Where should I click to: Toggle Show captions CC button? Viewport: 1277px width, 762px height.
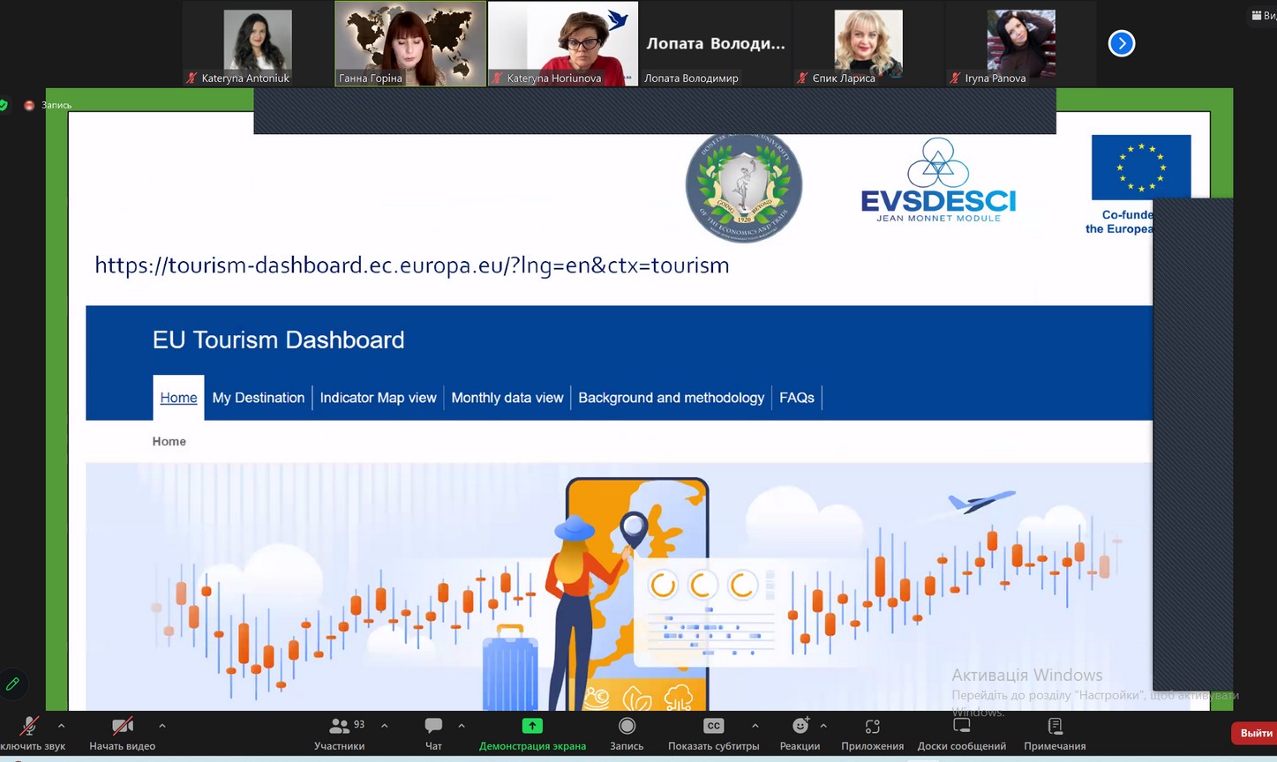pyautogui.click(x=713, y=727)
